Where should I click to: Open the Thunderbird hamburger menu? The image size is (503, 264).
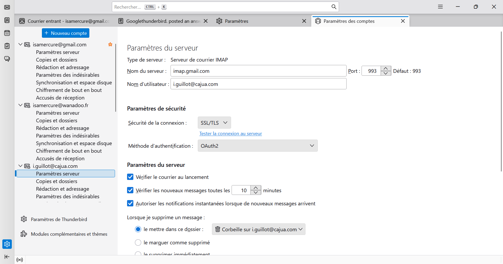(x=440, y=7)
